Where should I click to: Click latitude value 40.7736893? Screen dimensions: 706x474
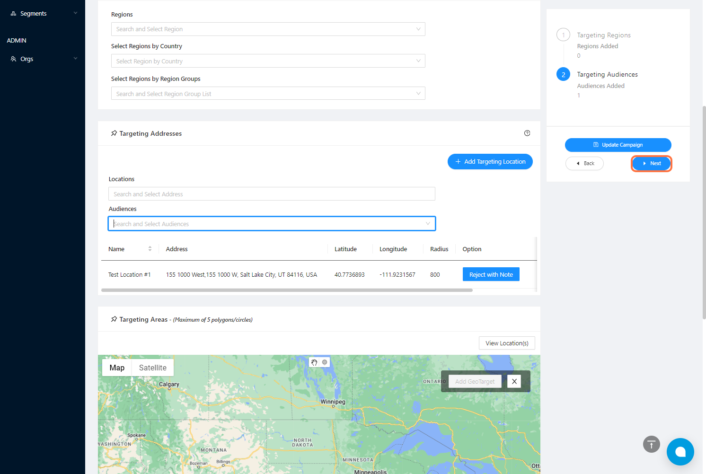pyautogui.click(x=350, y=275)
